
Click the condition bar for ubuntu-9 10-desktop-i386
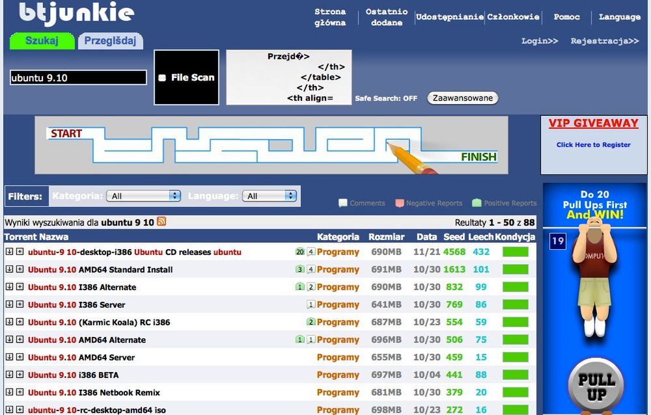pos(515,252)
